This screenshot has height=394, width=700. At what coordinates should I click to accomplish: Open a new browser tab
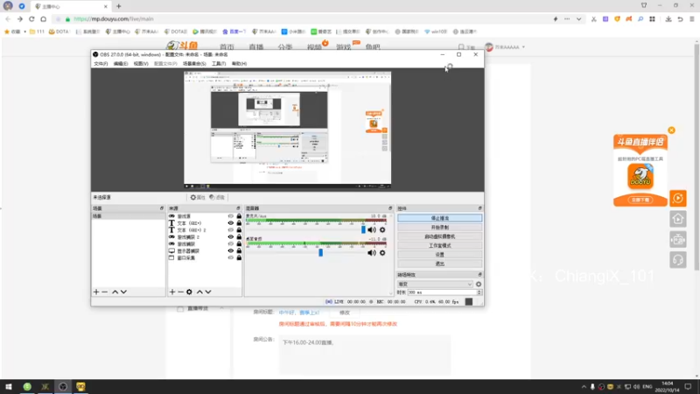click(x=119, y=6)
